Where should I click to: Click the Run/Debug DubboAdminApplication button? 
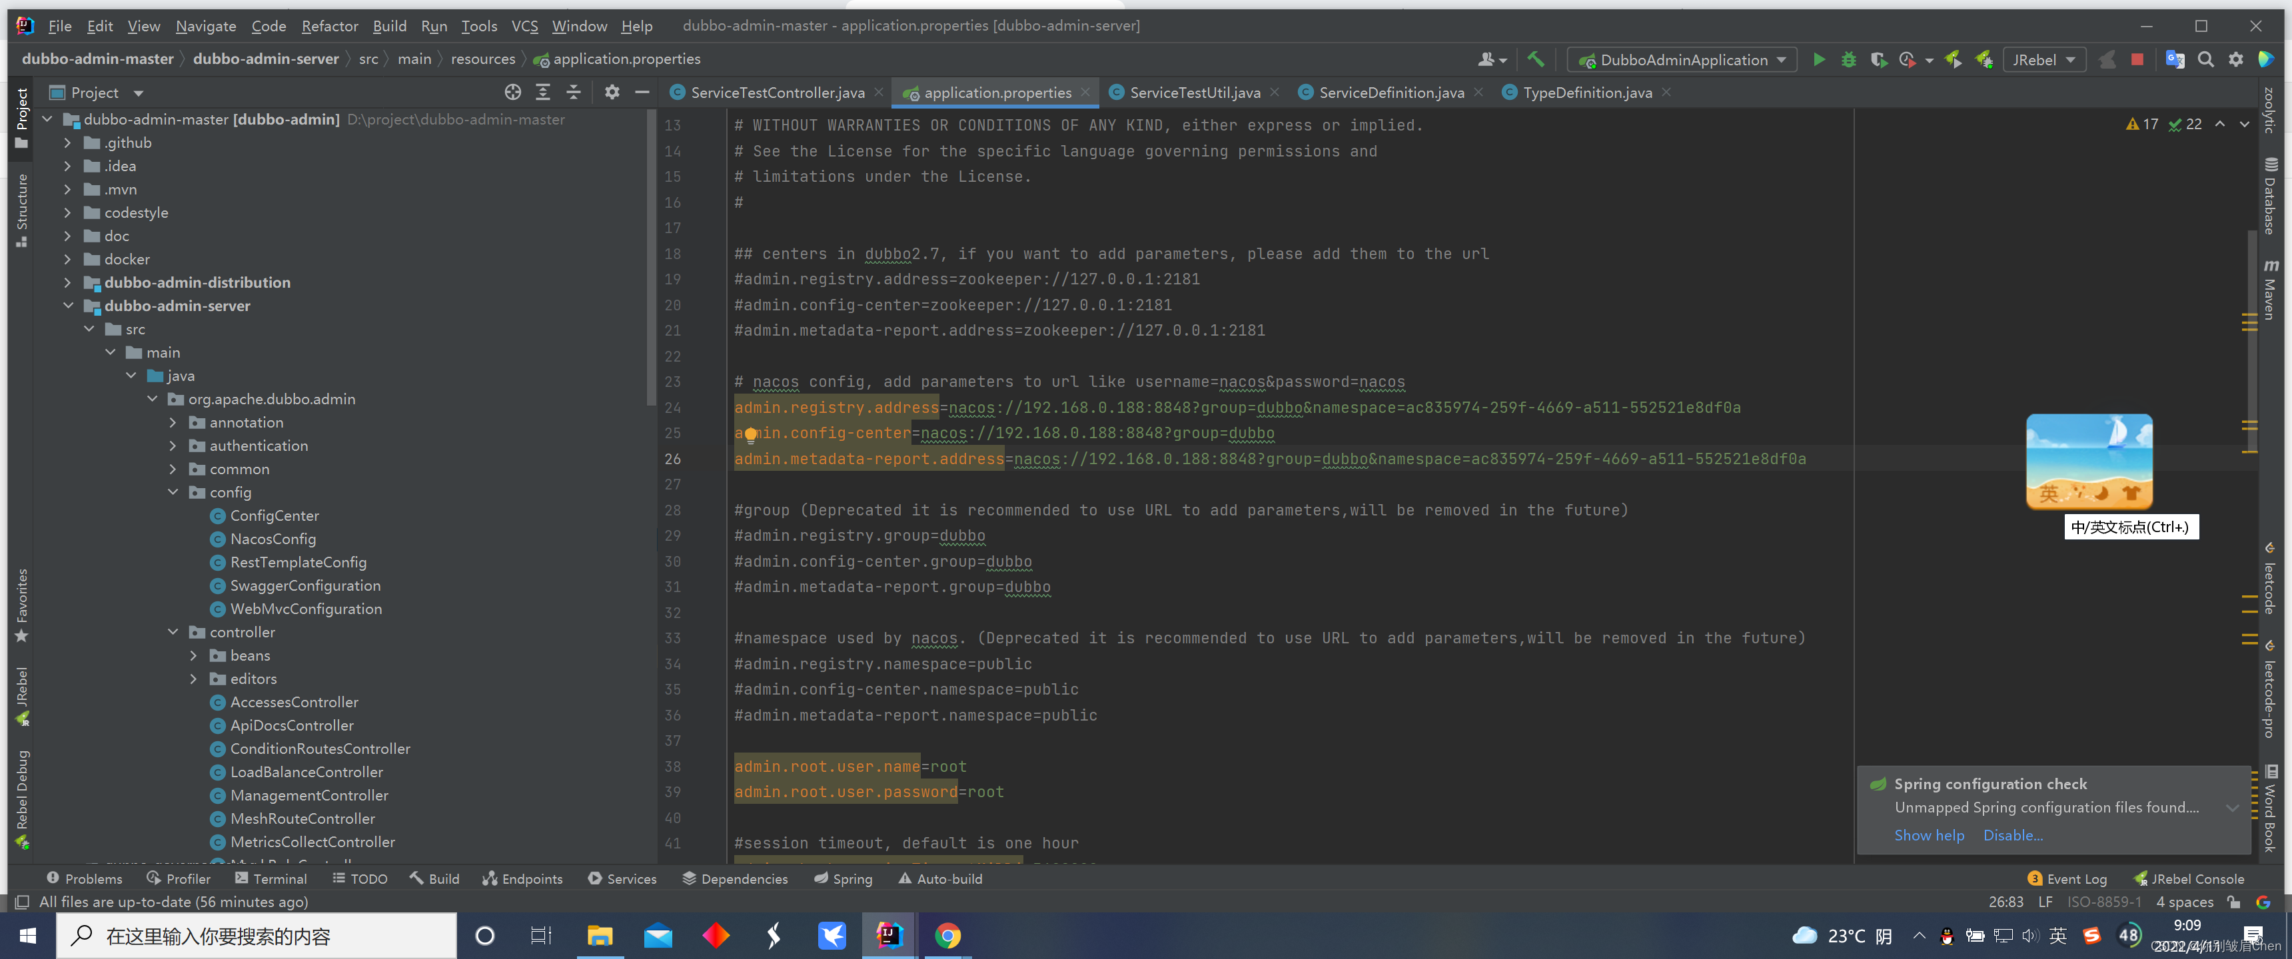pyautogui.click(x=1817, y=60)
